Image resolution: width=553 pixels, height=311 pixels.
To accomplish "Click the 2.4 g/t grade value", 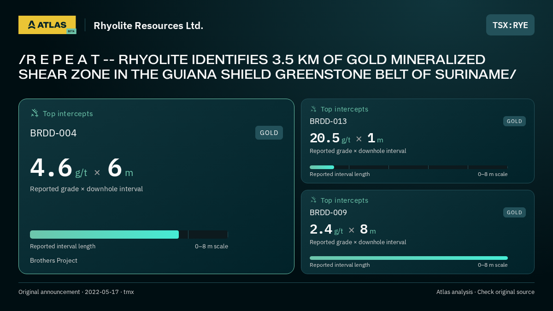I will click(326, 229).
